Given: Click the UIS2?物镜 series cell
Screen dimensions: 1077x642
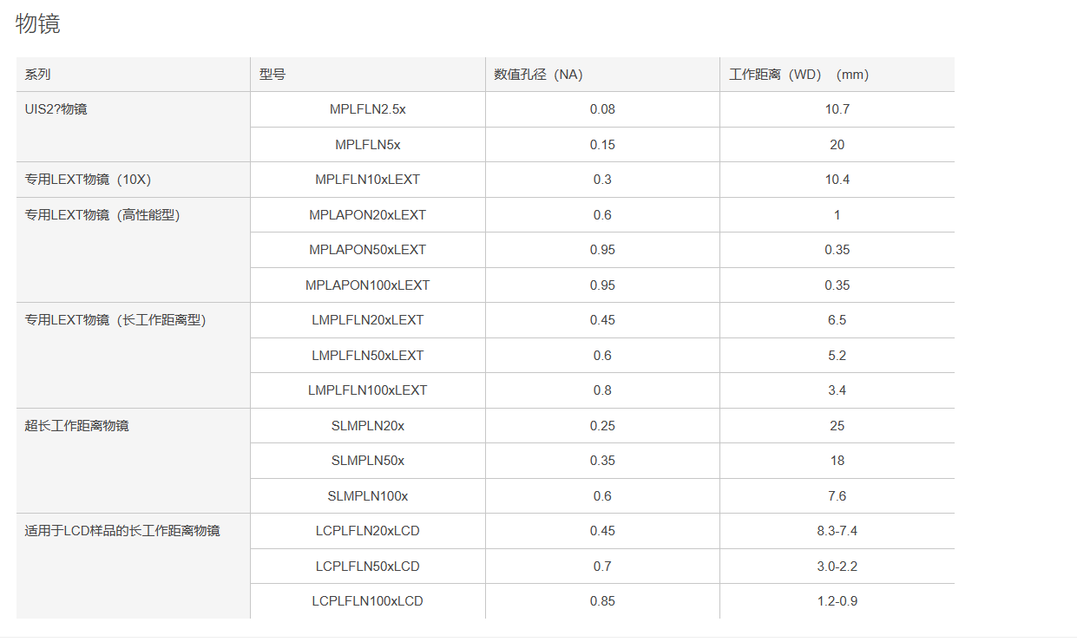Looking at the screenshot, I should pyautogui.click(x=134, y=127).
